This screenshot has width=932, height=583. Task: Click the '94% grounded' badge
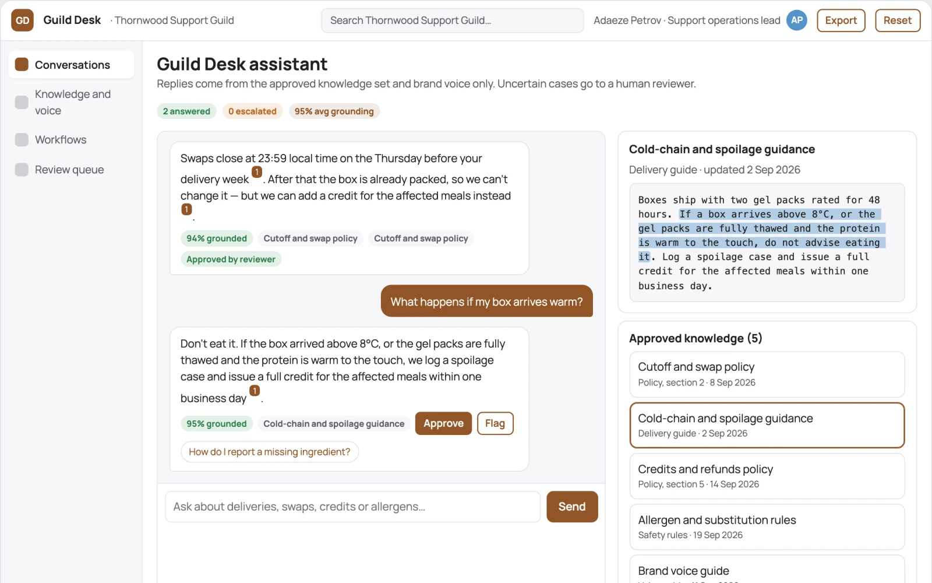(217, 238)
